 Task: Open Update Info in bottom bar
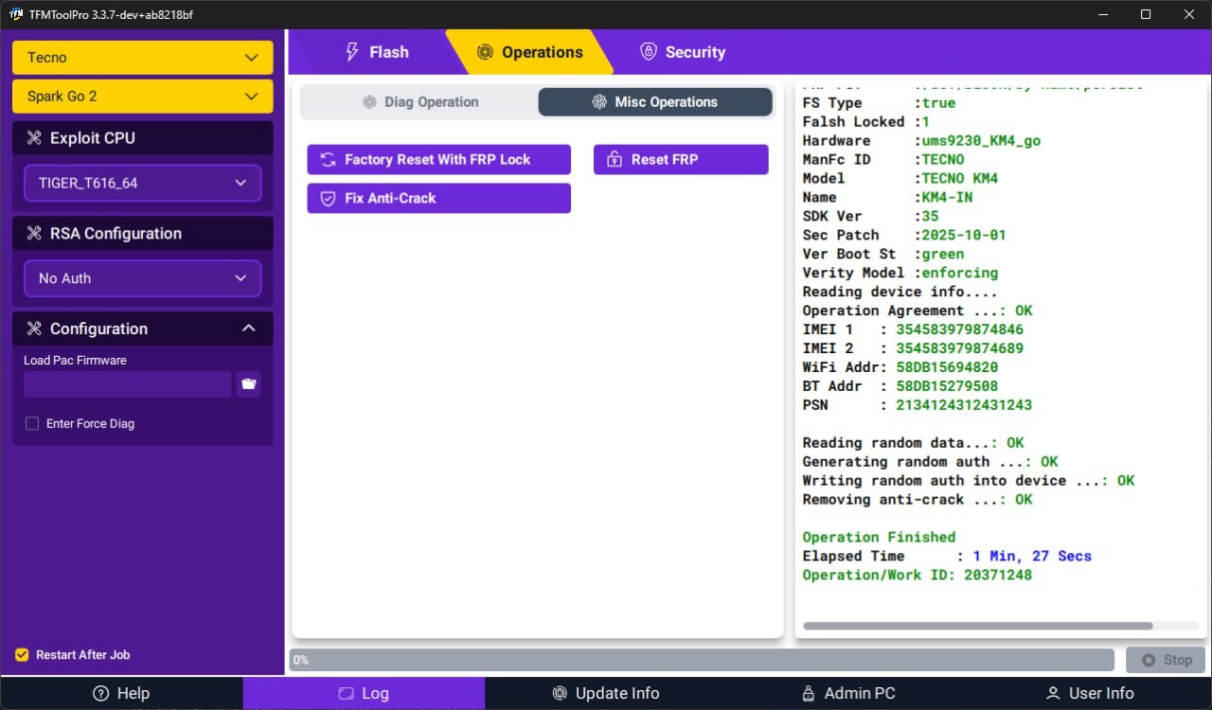[x=606, y=694]
